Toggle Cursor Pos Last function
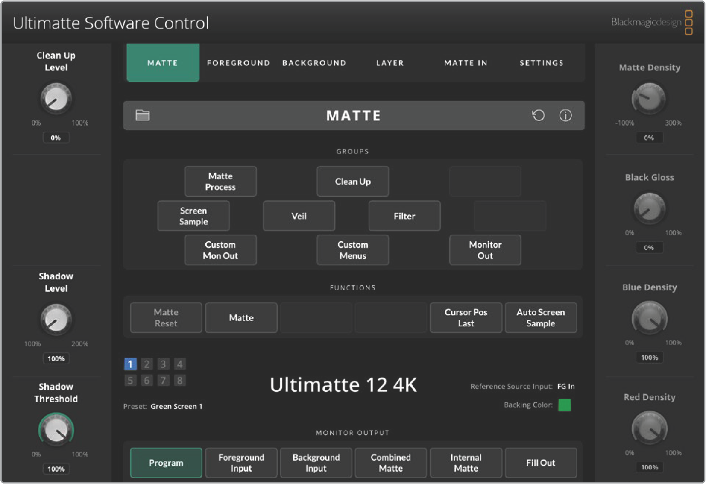The image size is (706, 484). [x=466, y=317]
